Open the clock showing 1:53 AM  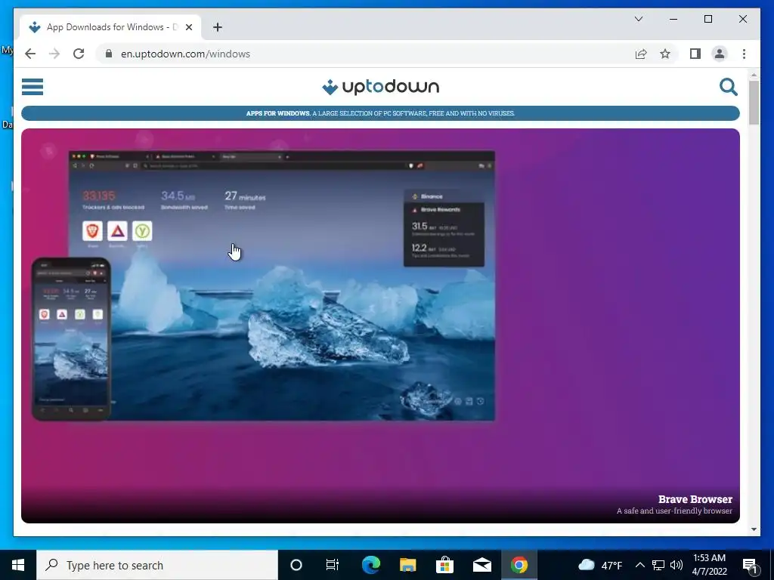click(x=709, y=565)
